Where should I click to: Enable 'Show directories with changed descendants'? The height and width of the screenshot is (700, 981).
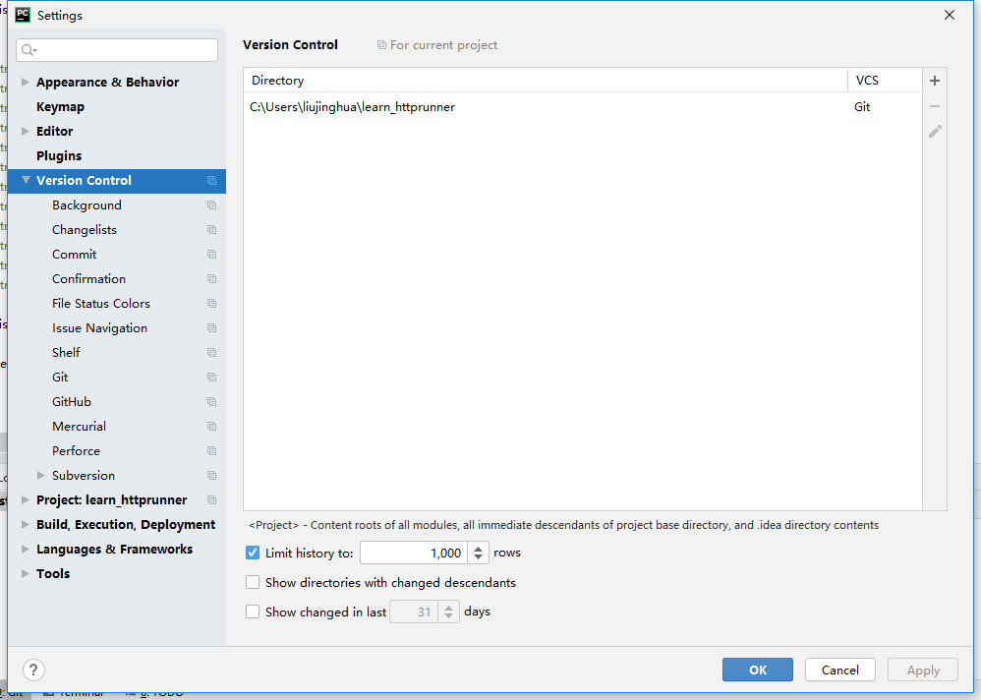[x=253, y=582]
